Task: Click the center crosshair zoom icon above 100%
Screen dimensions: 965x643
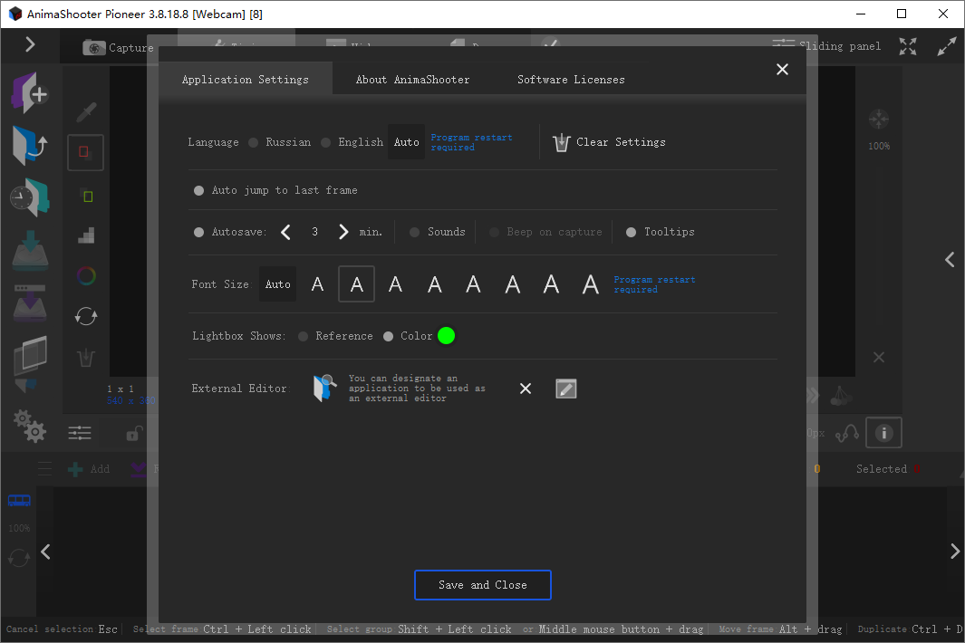Action: click(x=879, y=119)
